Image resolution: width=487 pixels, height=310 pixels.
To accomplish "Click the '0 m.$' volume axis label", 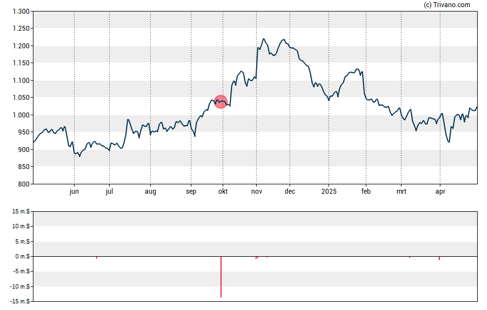I will click(22, 256).
